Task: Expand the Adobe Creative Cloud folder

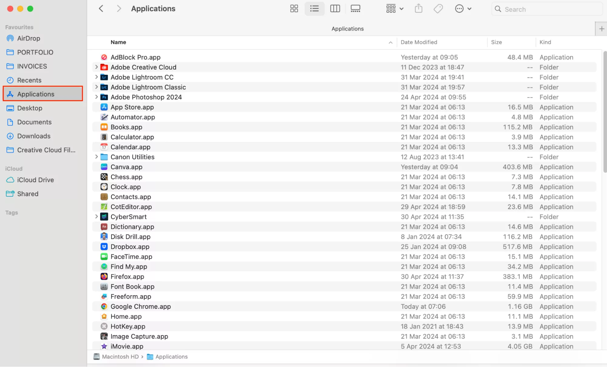Action: [96, 67]
